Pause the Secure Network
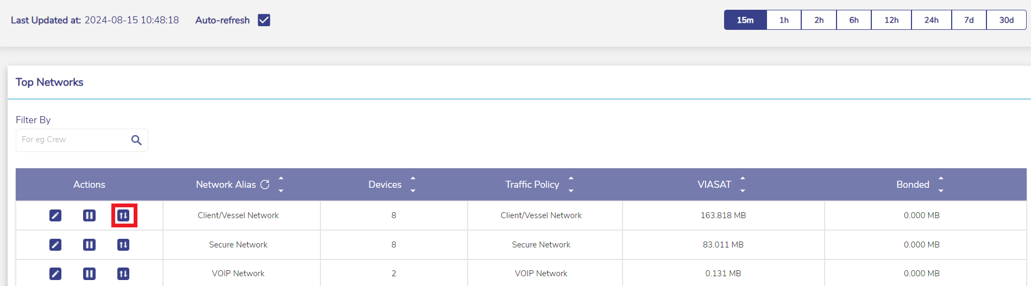Screen dimensions: 1031x286 [x=89, y=245]
